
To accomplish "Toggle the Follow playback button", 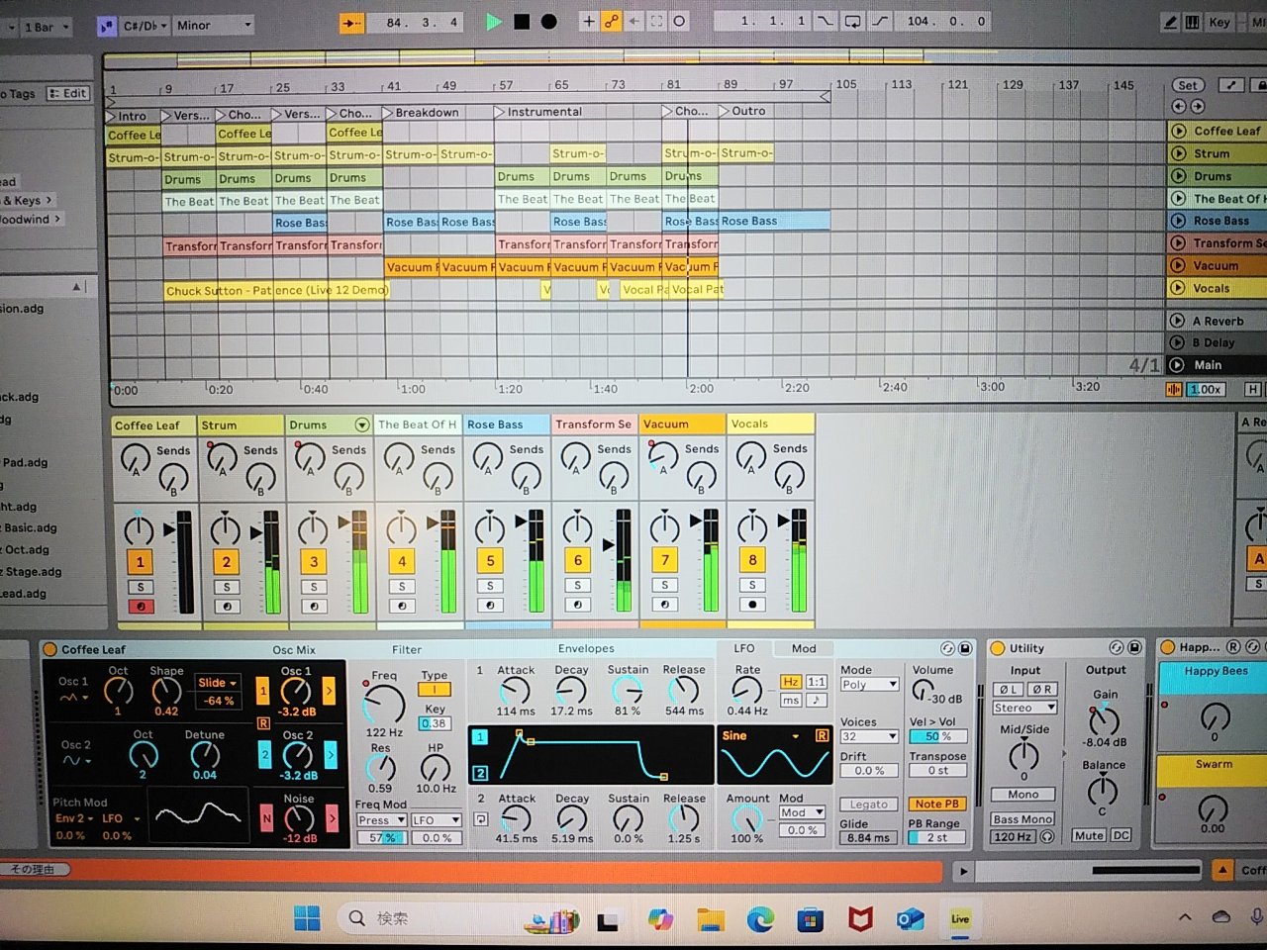I will coord(350,22).
